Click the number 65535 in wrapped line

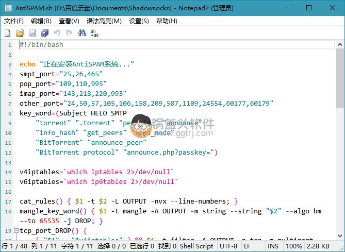click(x=50, y=221)
